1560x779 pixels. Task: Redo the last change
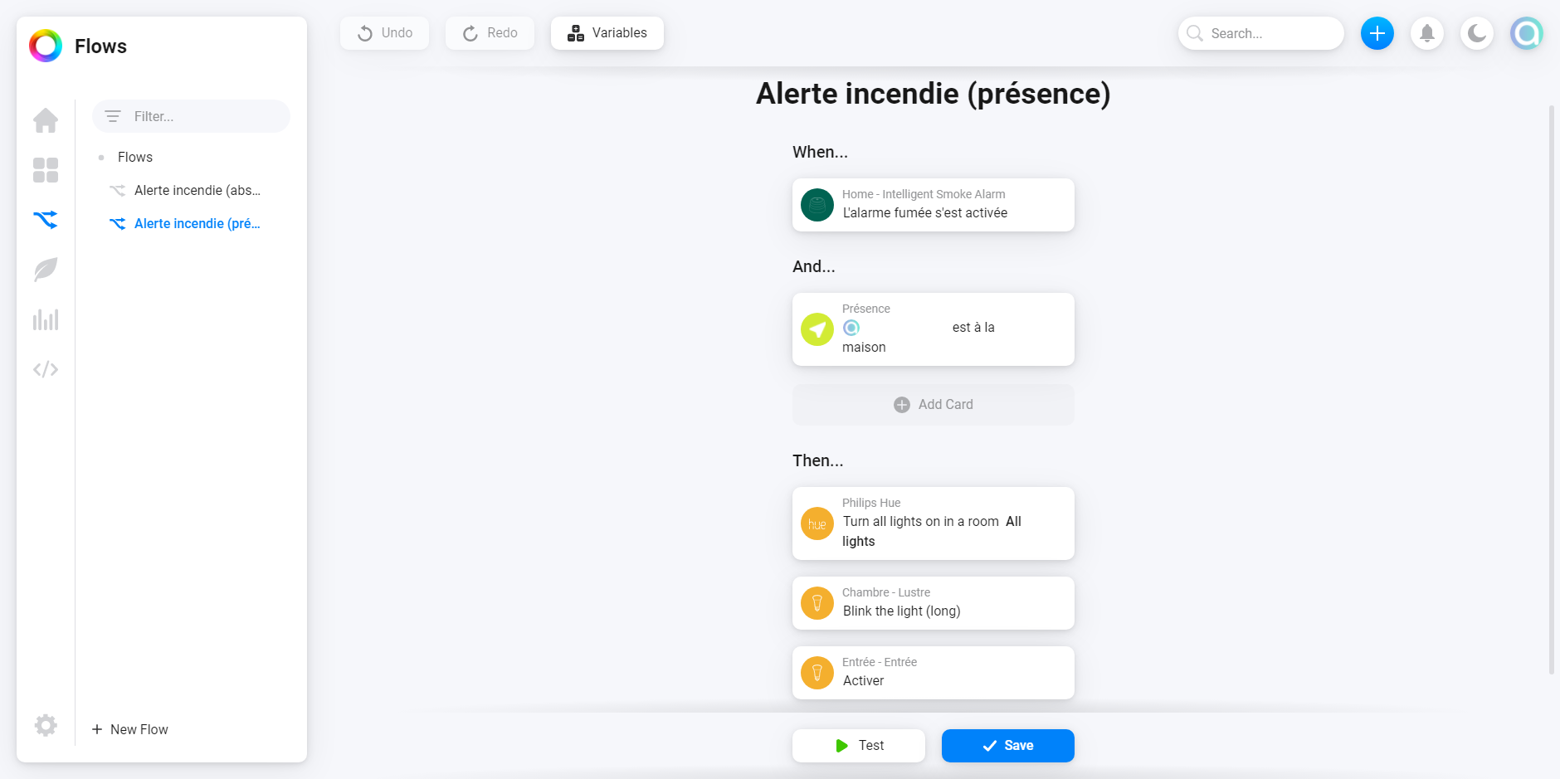click(x=490, y=33)
